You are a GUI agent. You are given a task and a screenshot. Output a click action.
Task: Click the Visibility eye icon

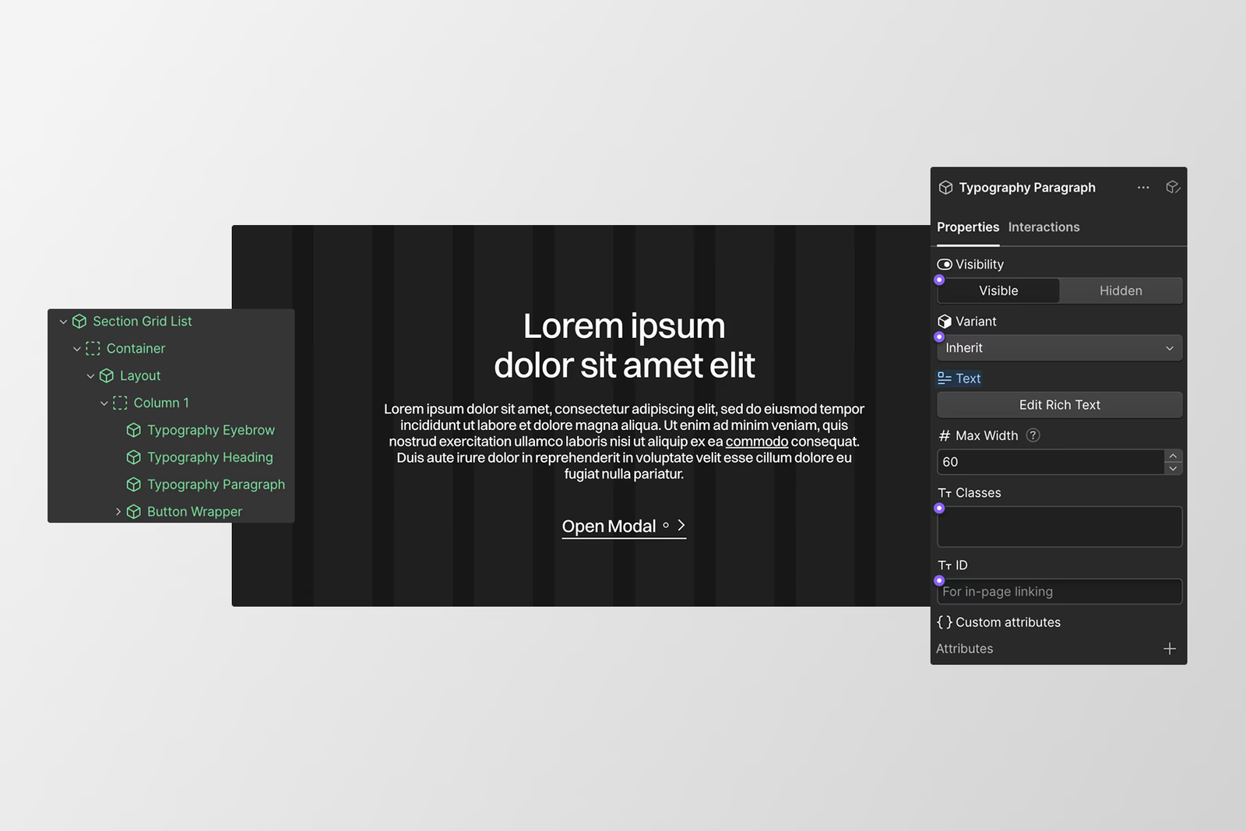pos(945,265)
